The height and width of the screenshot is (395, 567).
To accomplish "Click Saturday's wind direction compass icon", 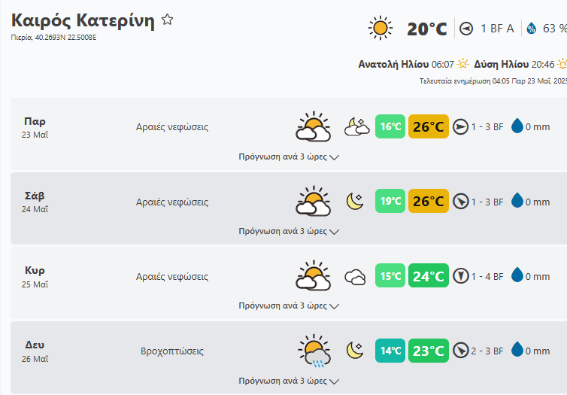I will [461, 202].
